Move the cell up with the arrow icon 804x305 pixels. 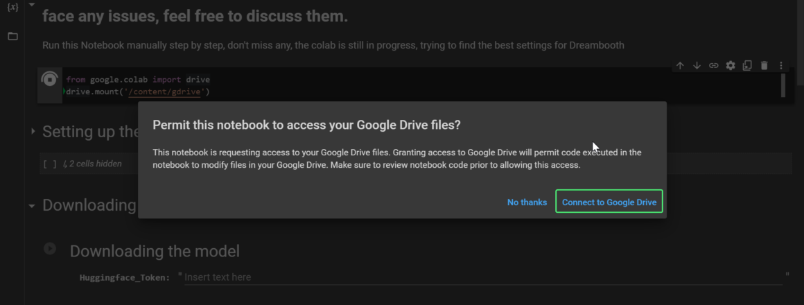click(680, 66)
